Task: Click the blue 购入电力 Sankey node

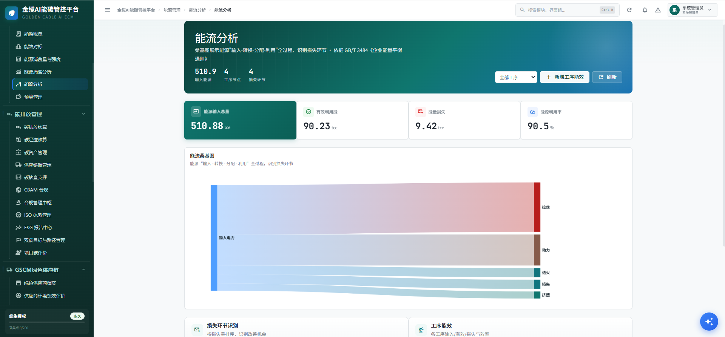Action: point(214,238)
